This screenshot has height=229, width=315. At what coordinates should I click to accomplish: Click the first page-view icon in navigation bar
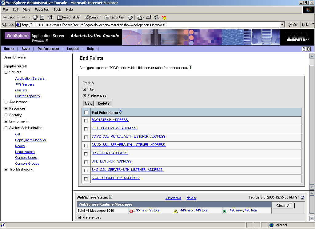(x=304, y=49)
